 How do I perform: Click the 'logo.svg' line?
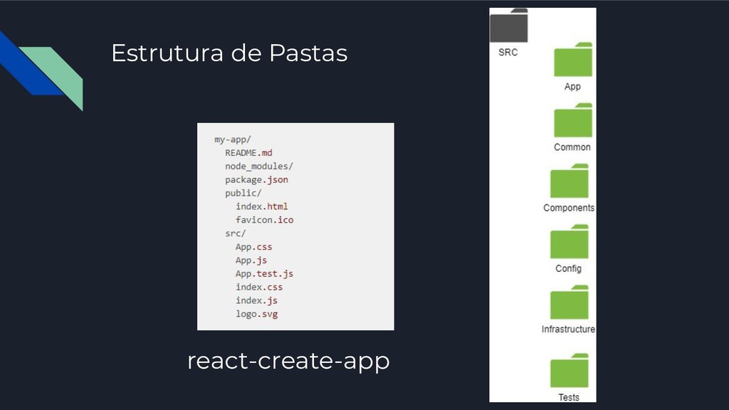(x=256, y=314)
